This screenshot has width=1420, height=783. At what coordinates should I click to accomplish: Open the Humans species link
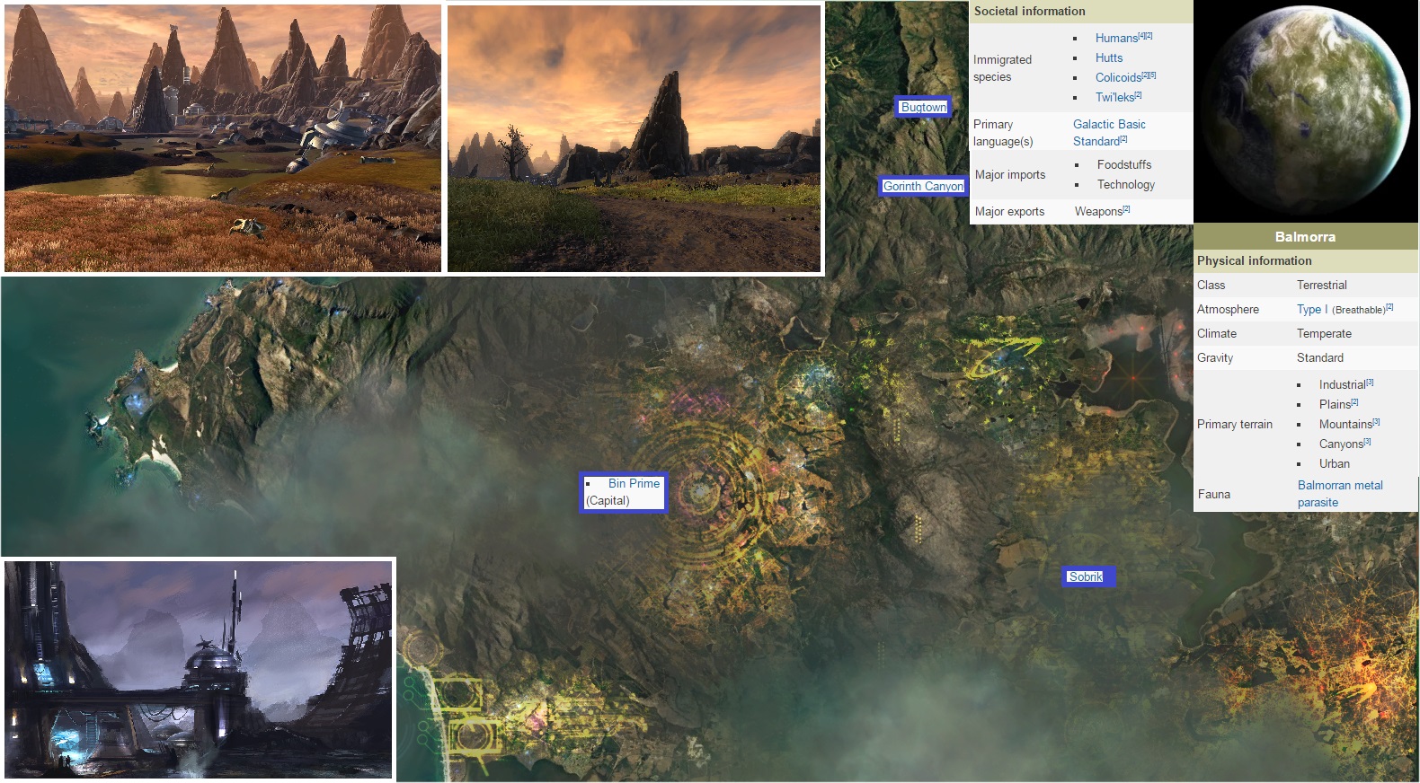[x=1115, y=38]
